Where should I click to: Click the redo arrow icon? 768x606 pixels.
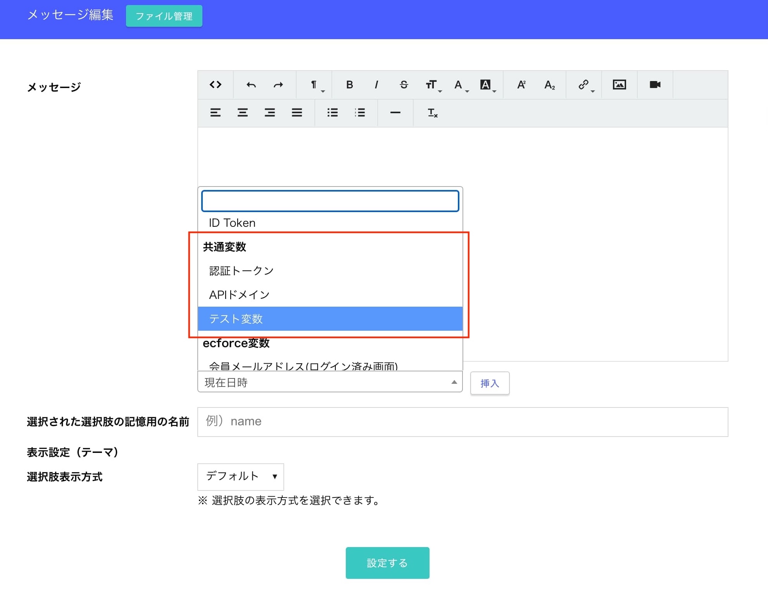pyautogui.click(x=278, y=85)
